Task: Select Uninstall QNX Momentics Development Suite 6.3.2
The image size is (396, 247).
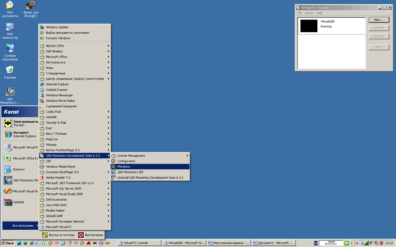Action: (x=150, y=178)
